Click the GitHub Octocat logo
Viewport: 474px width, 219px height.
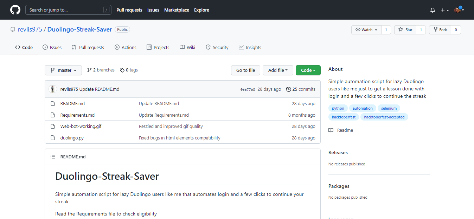15,10
